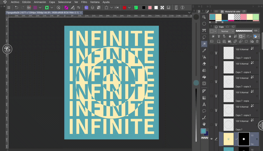This screenshot has height=151, width=263.
Task: Choose the Text tool (A icon)
Action: pos(204,104)
